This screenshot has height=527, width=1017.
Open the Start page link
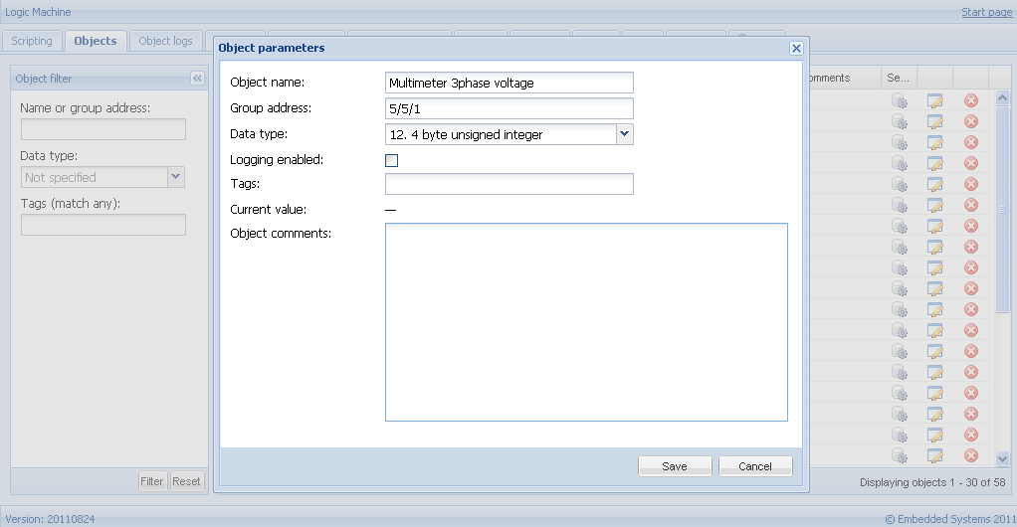pyautogui.click(x=986, y=12)
